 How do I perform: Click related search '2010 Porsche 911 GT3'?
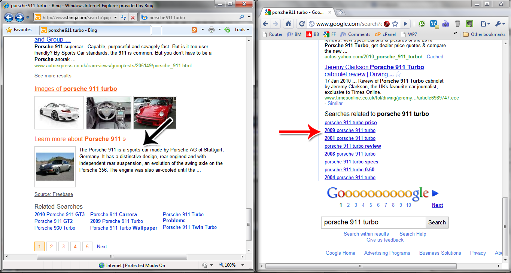[60, 215]
